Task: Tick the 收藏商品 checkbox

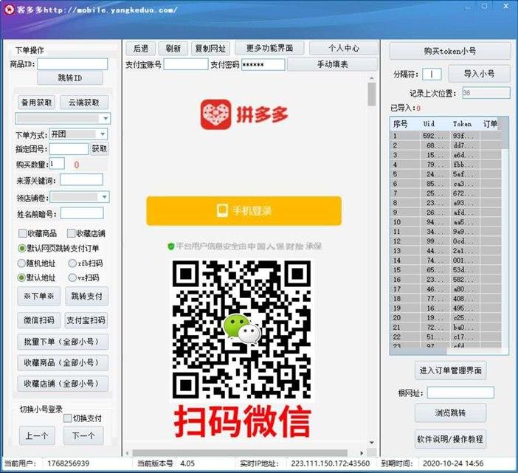Action: 22,233
